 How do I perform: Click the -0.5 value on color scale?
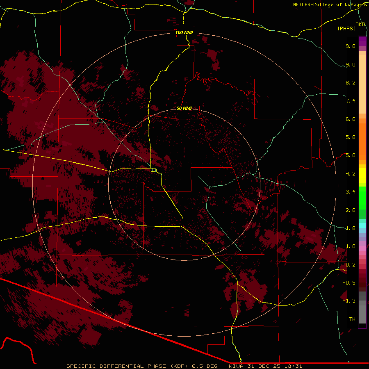[x=349, y=283]
